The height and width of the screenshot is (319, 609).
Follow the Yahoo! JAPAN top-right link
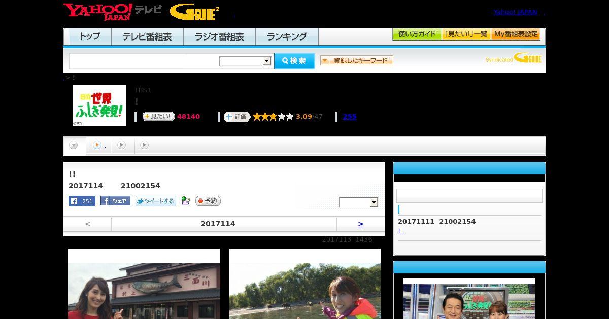515,12
